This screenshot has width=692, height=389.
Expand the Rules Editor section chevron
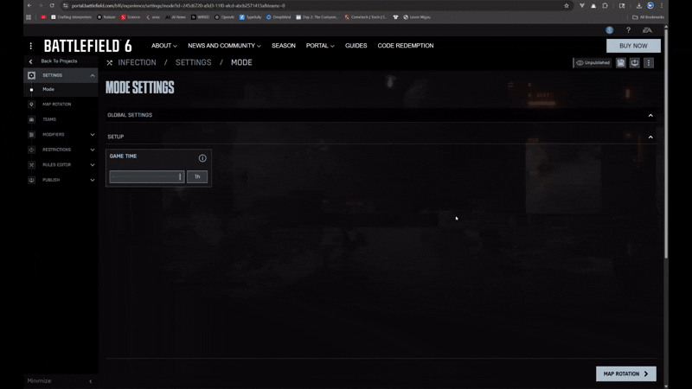coord(93,165)
